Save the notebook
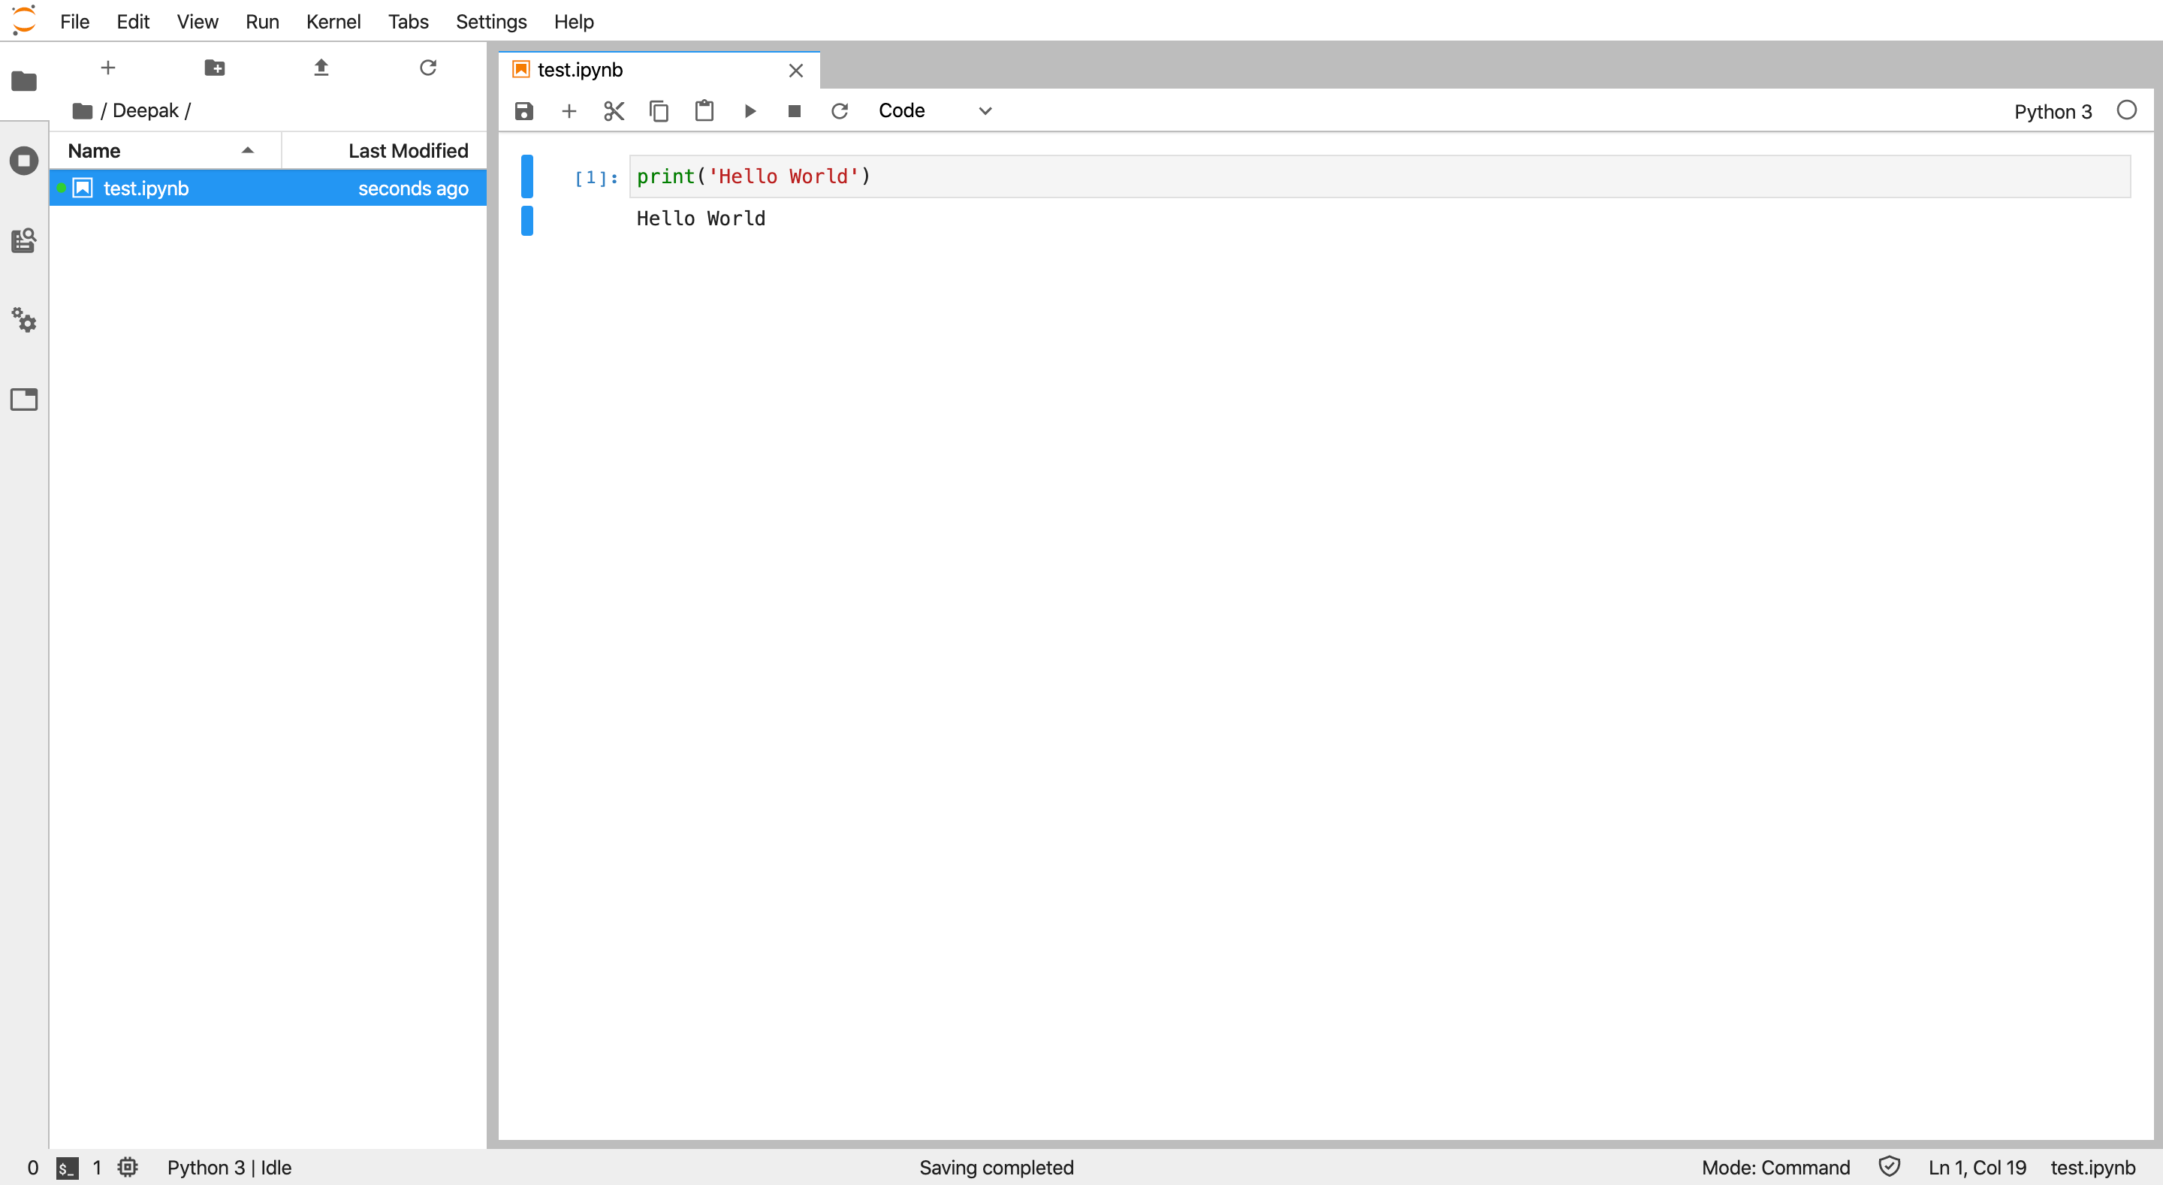The image size is (2163, 1185). tap(524, 110)
